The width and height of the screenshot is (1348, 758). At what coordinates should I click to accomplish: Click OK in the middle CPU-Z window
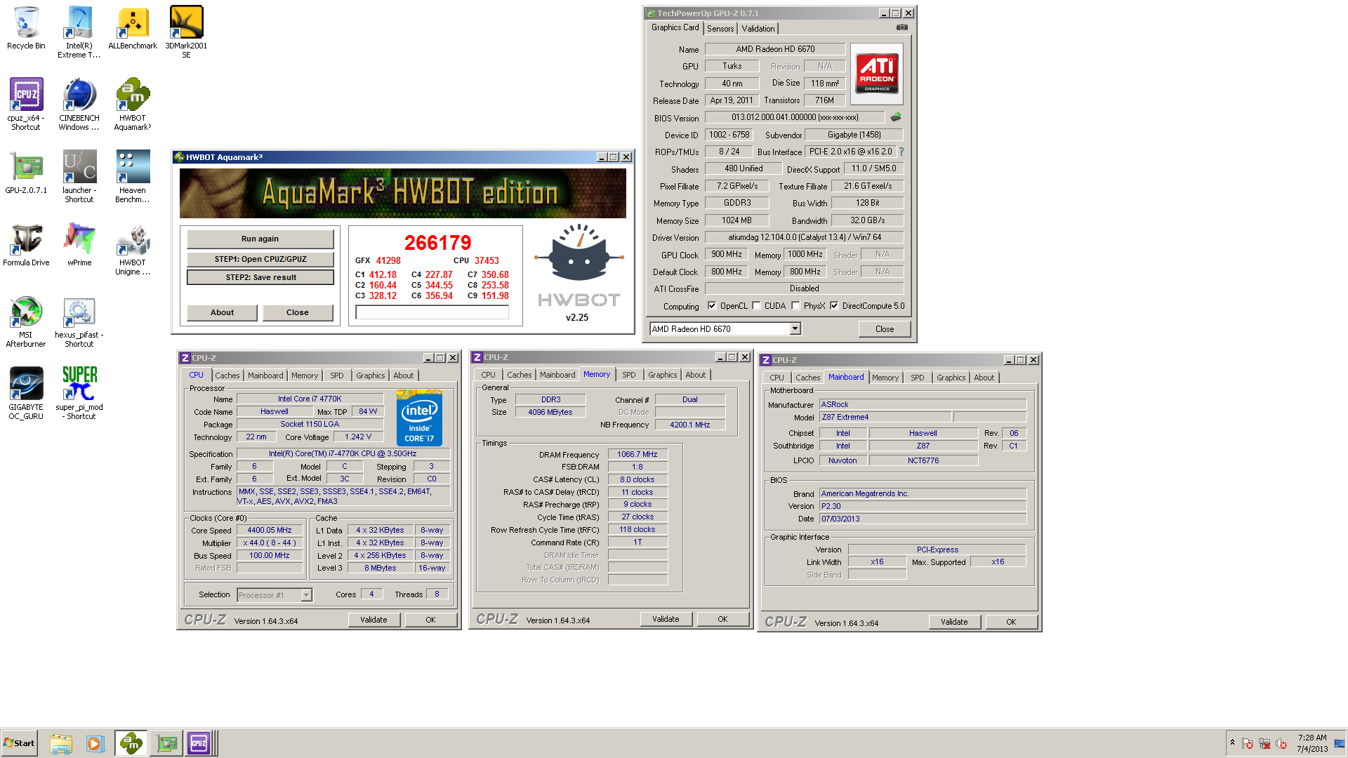tap(722, 619)
